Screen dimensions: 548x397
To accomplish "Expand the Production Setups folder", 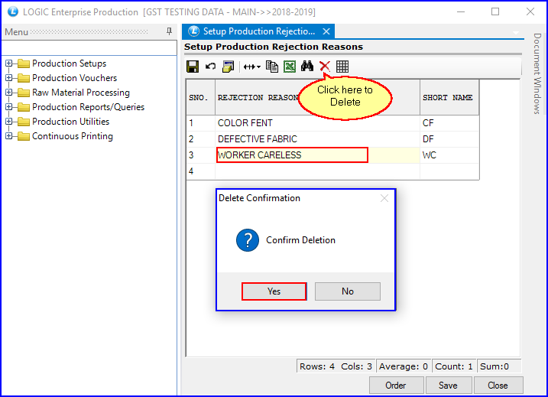I will pos(9,63).
